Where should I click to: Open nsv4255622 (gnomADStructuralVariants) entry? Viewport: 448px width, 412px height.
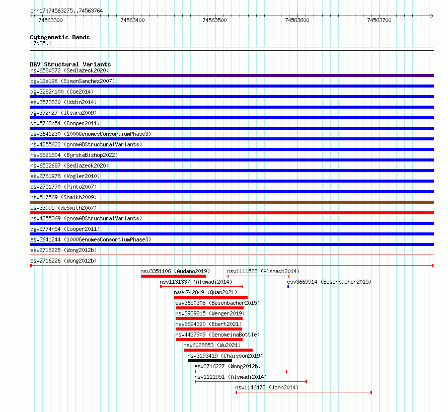coord(86,144)
